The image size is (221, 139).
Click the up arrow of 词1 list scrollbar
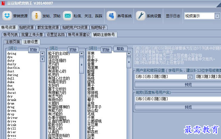coord(42,54)
